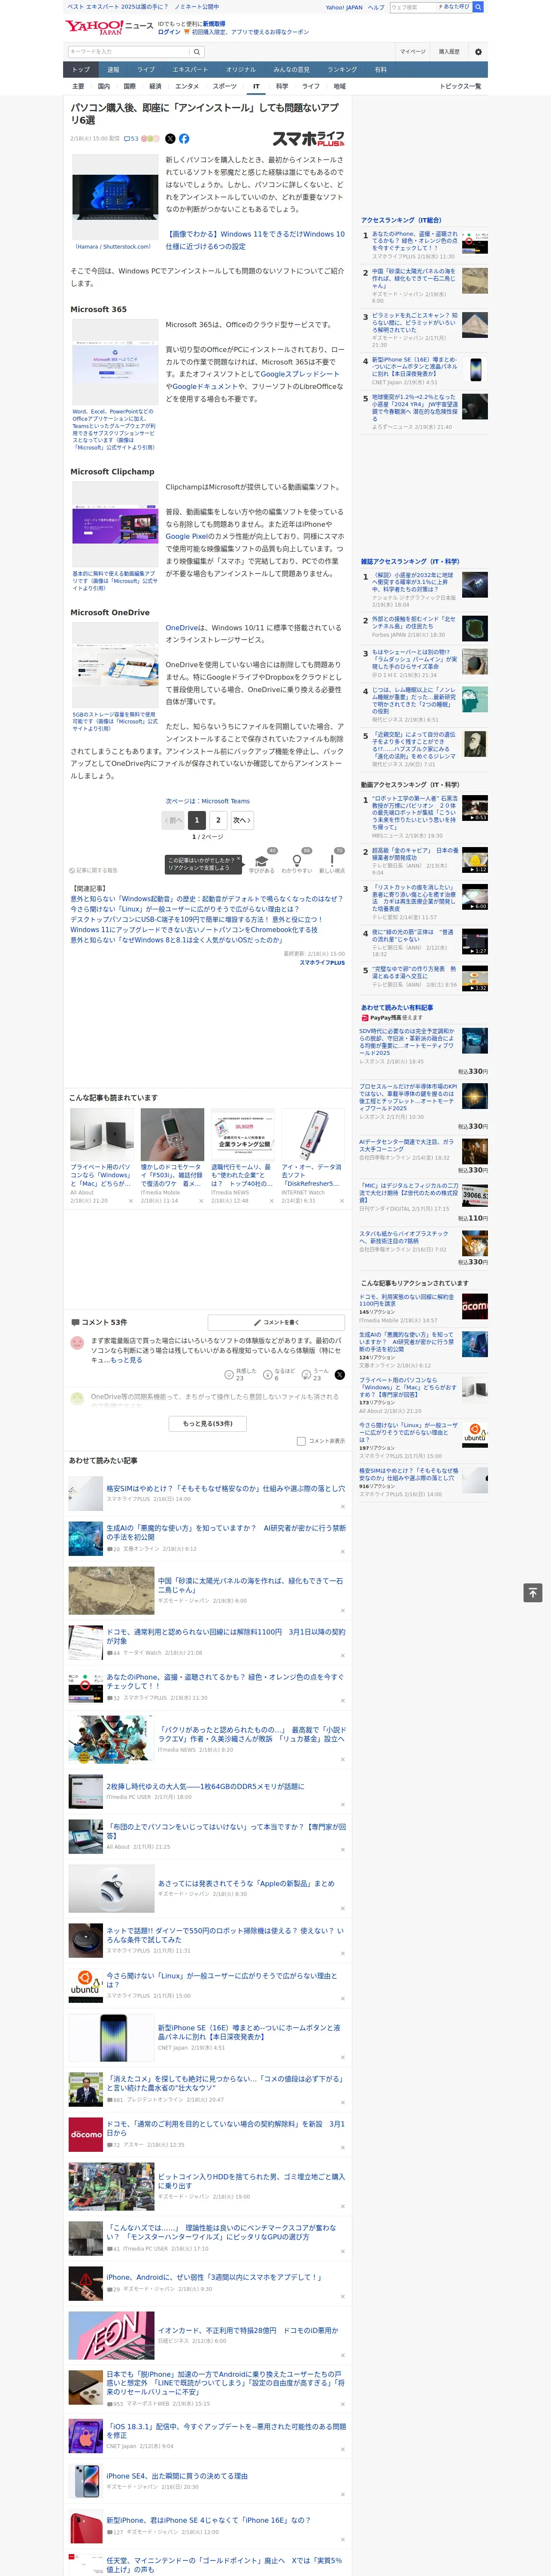Open Windows 11 laptop article thumbnail
Image resolution: width=551 pixels, height=2576 pixels.
point(115,196)
